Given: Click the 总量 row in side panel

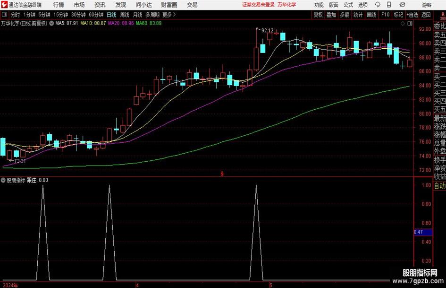Looking at the screenshot, I should pos(439,143).
